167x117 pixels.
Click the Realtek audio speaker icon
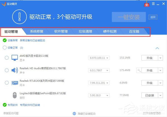pos(14,70)
